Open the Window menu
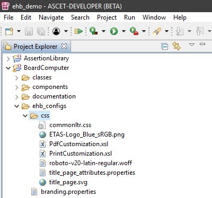Viewport: 212px width, 198px height. point(154,17)
